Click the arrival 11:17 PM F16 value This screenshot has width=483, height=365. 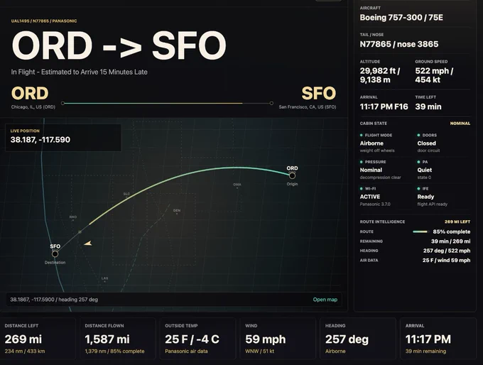(384, 107)
